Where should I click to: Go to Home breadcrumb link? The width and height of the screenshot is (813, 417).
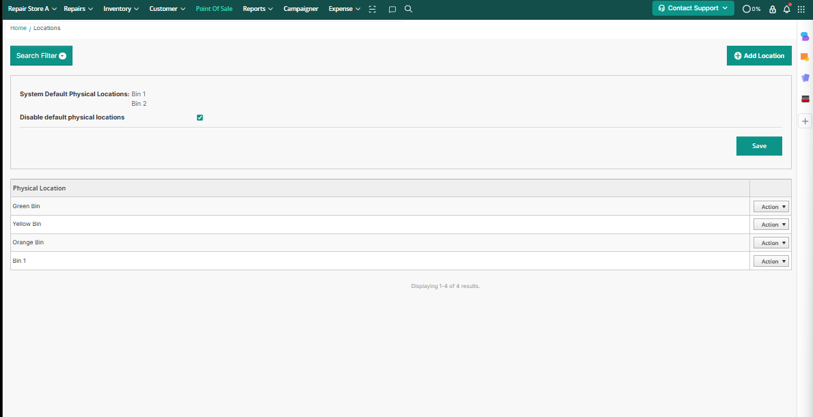(18, 28)
